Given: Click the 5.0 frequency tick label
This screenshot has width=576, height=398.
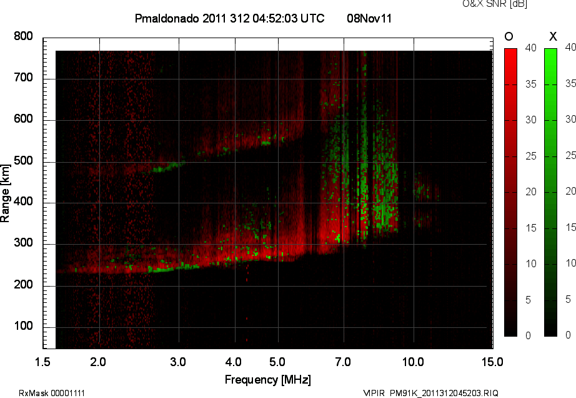Looking at the screenshot, I should tap(277, 362).
